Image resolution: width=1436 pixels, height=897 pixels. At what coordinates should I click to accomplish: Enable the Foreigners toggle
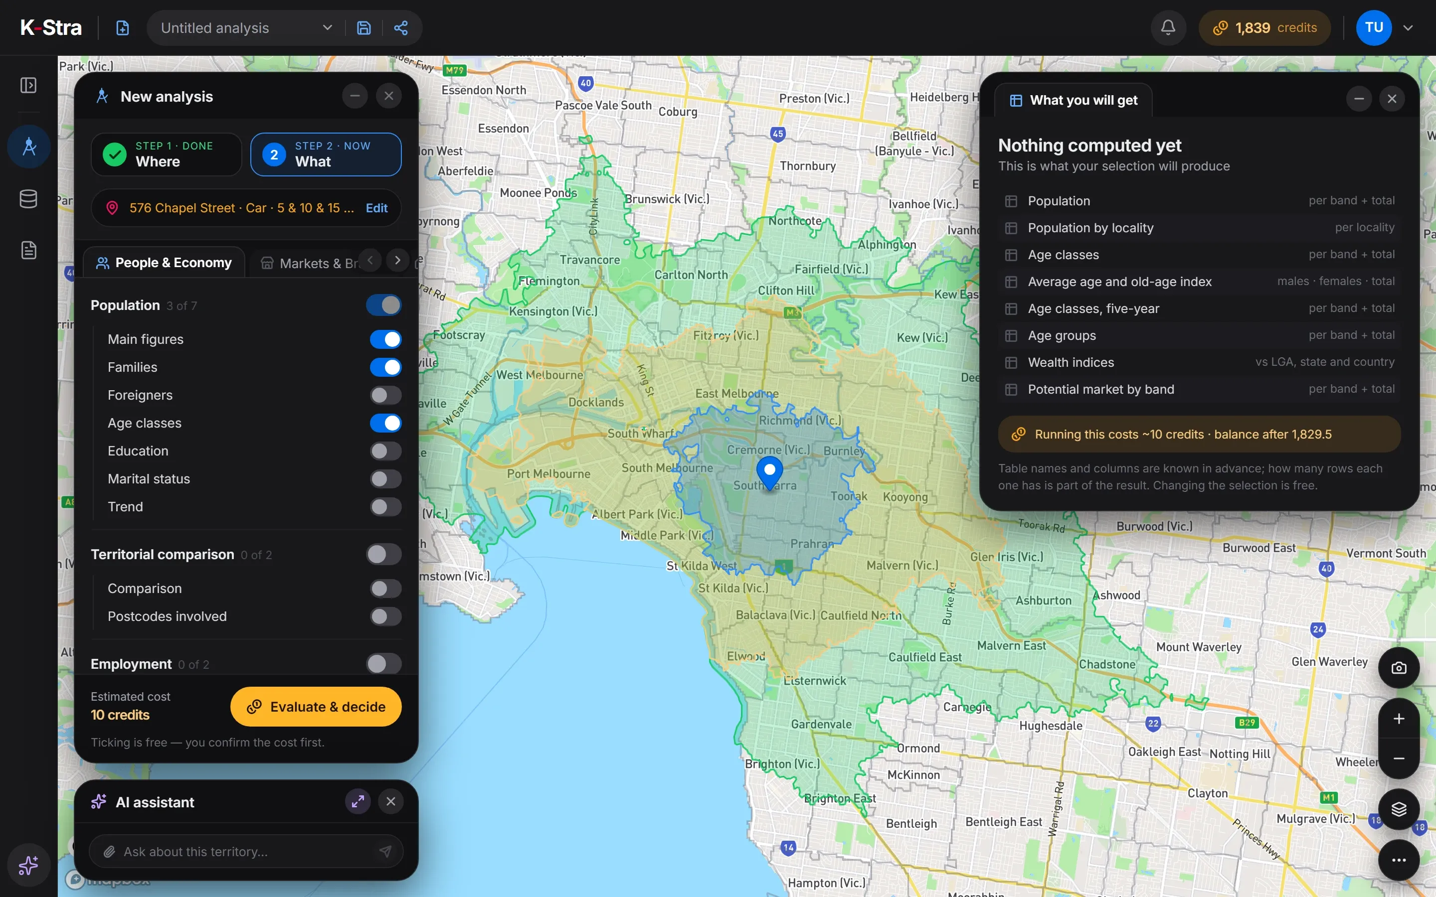386,395
